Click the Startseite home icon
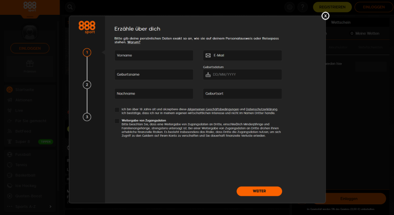394x215 pixels. (9, 90)
